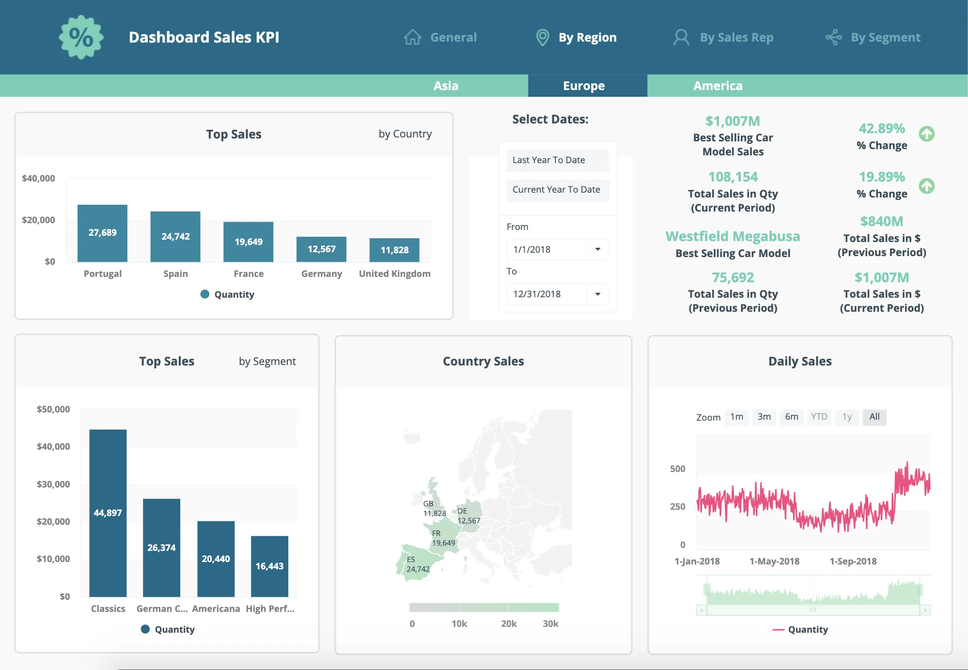Click green up arrow beside 19.89% change
The image size is (968, 670).
click(926, 185)
